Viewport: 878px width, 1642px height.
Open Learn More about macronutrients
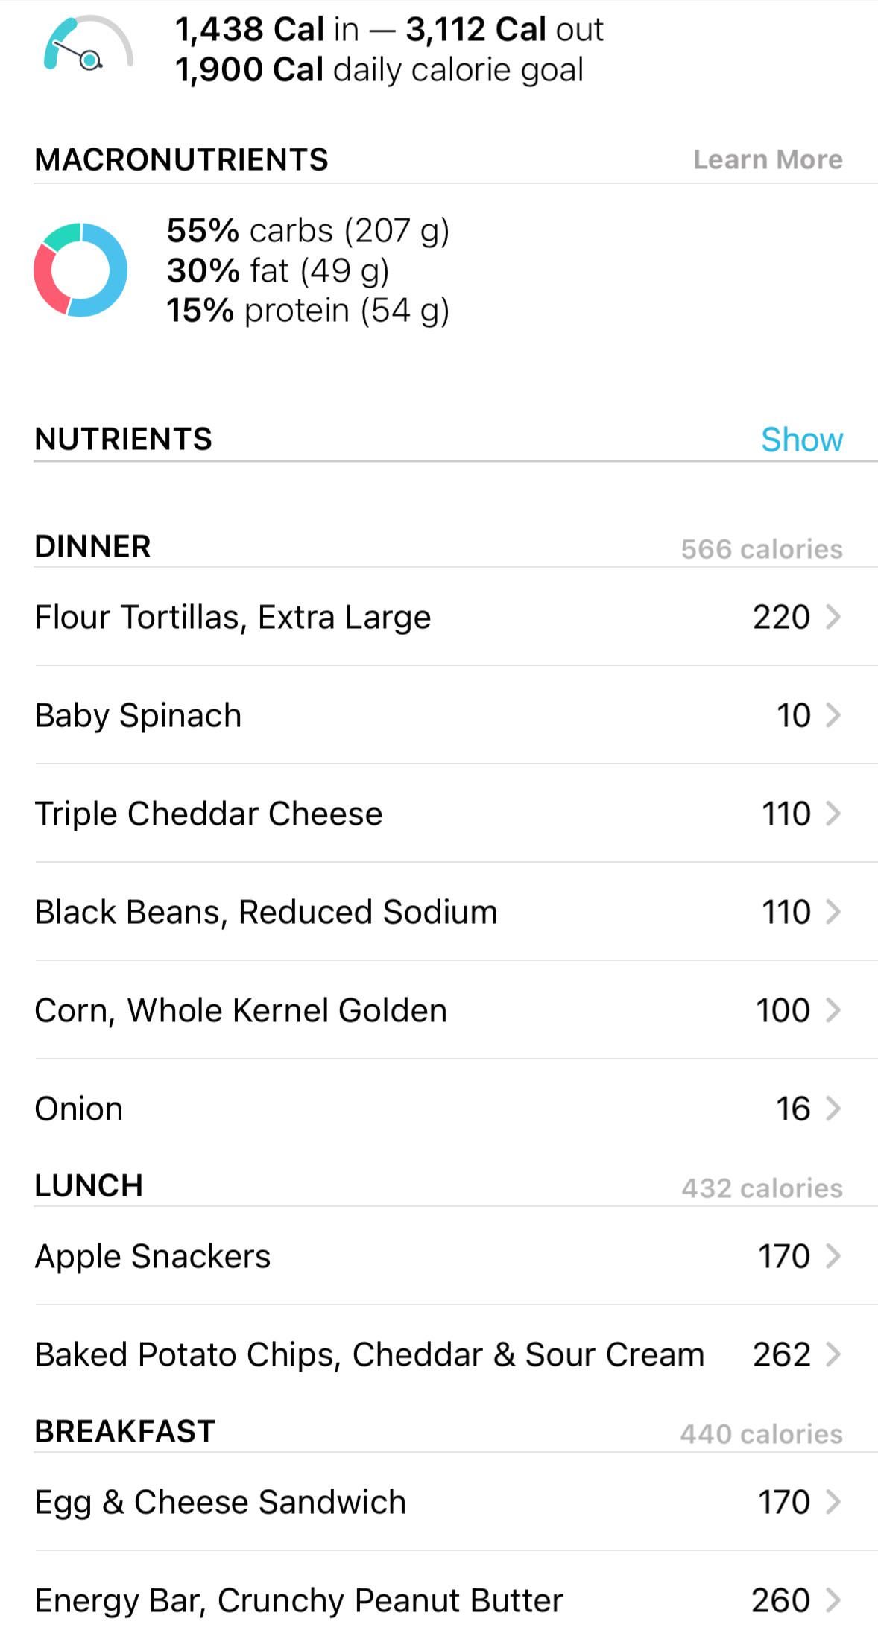pyautogui.click(x=768, y=159)
